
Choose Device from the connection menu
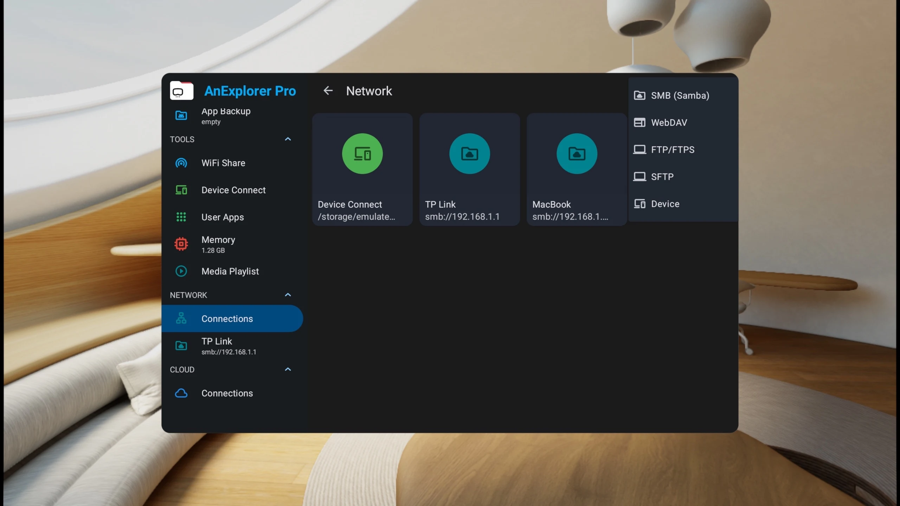683,204
